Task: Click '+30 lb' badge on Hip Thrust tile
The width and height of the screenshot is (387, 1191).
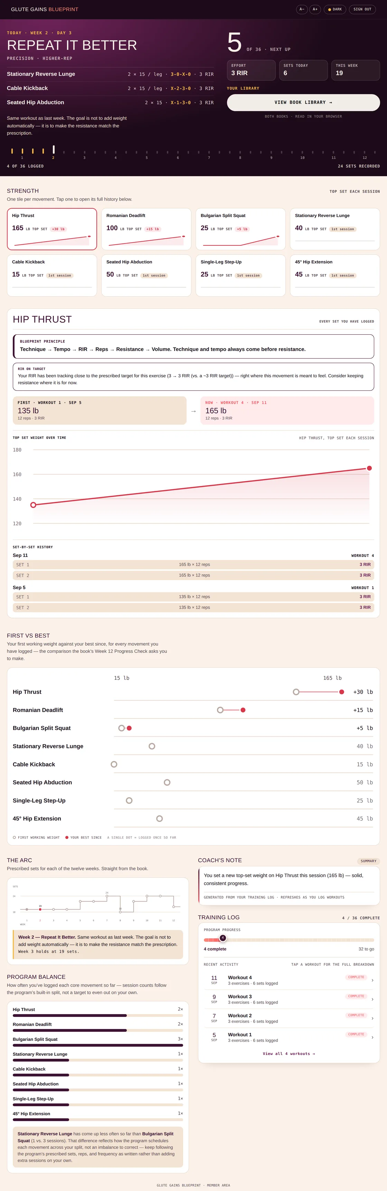Action: pos(58,229)
